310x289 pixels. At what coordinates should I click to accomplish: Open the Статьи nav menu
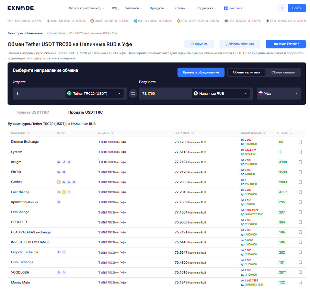(182, 8)
